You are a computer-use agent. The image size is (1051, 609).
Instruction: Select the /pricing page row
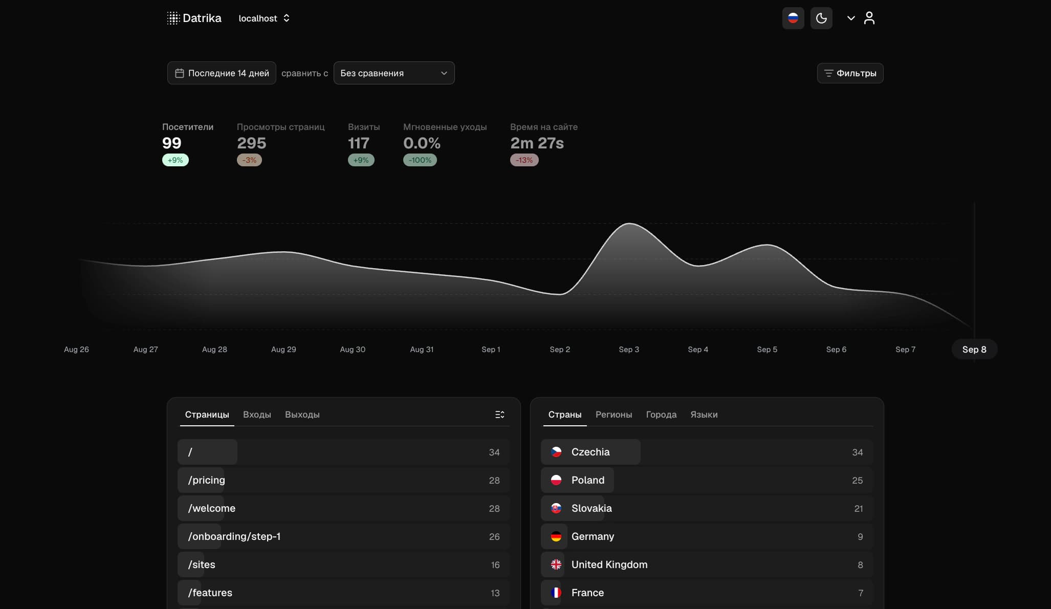[344, 480]
